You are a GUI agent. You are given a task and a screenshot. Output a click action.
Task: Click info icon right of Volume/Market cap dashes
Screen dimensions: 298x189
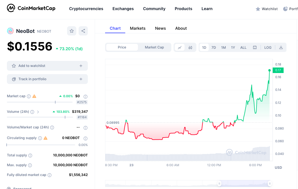tap(86, 128)
